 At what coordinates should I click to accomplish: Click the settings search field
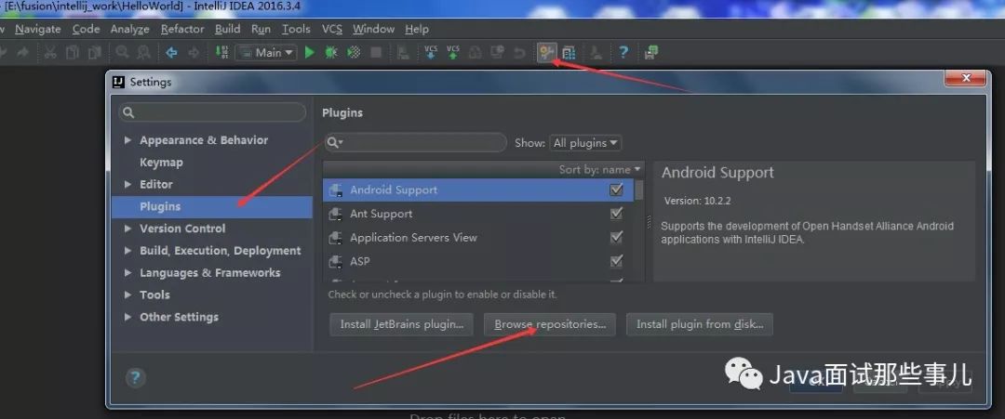(212, 111)
